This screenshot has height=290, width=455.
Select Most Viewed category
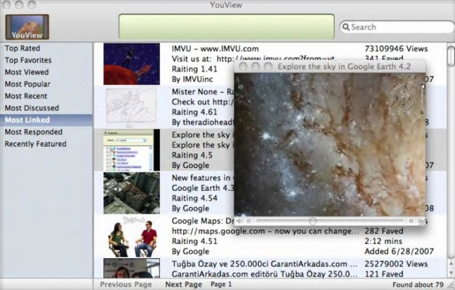[x=27, y=72]
